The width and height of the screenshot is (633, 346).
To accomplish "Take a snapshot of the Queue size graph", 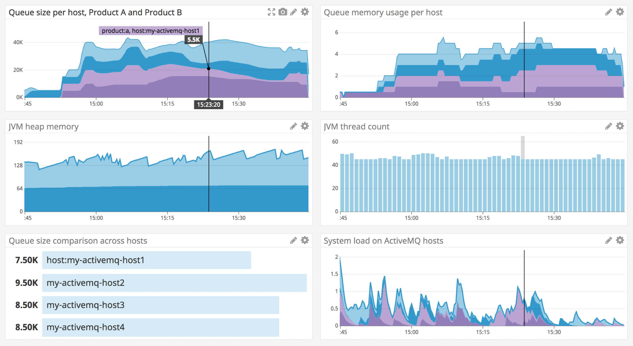I will (283, 12).
